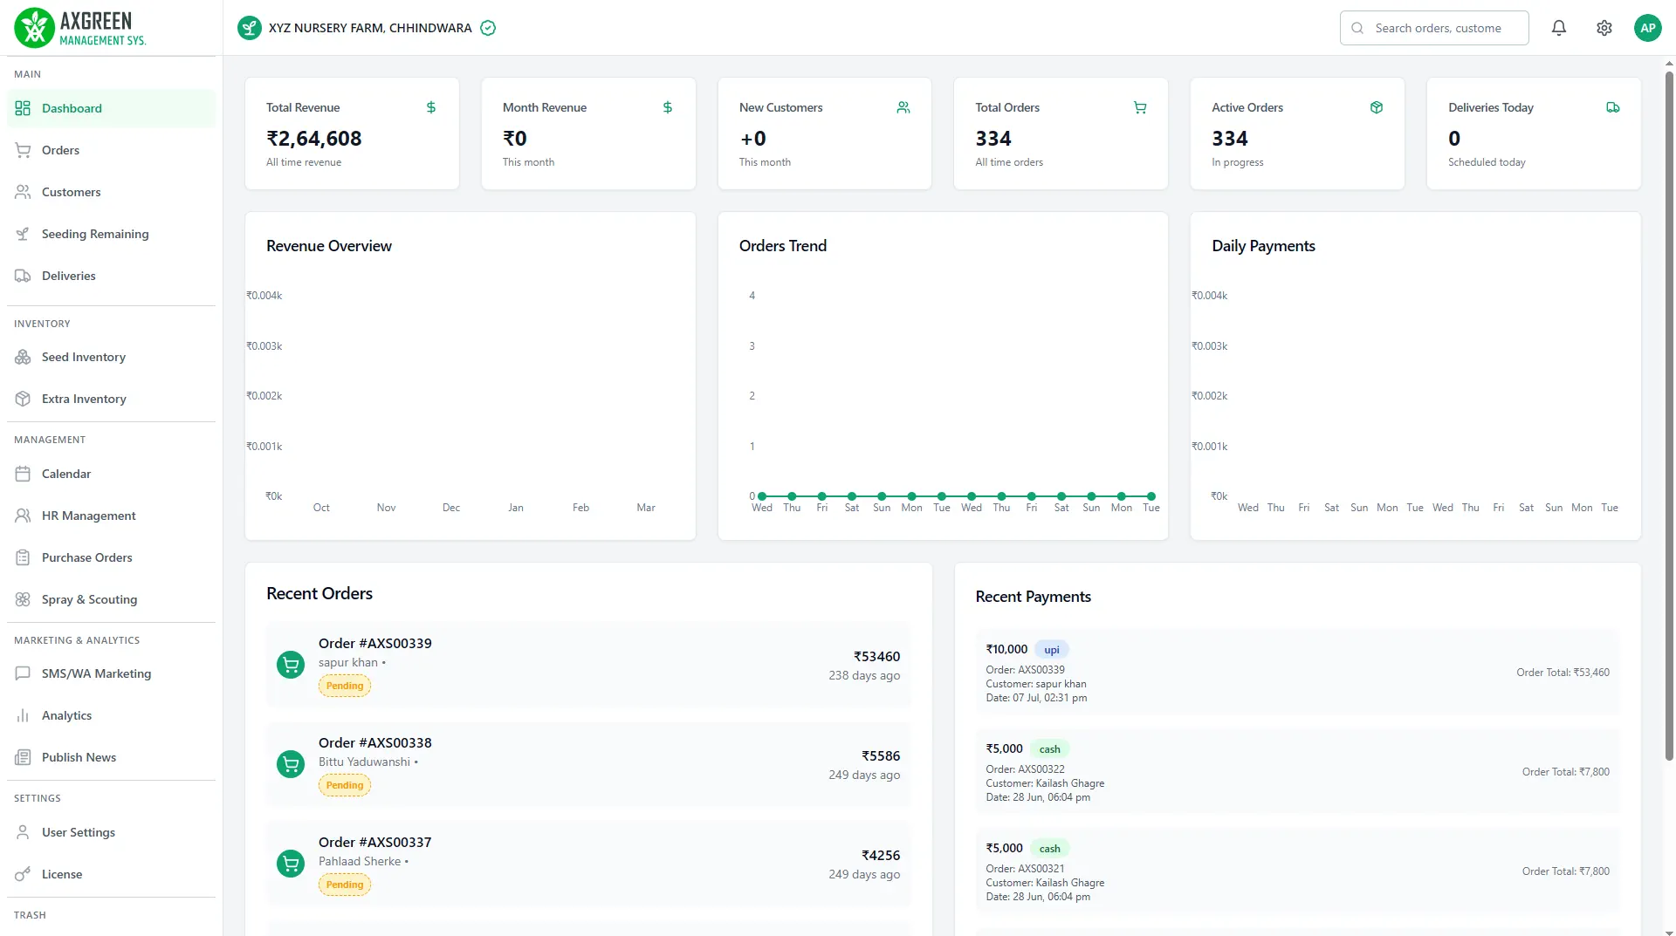Select SMS/WA Marketing menu item

pyautogui.click(x=96, y=673)
